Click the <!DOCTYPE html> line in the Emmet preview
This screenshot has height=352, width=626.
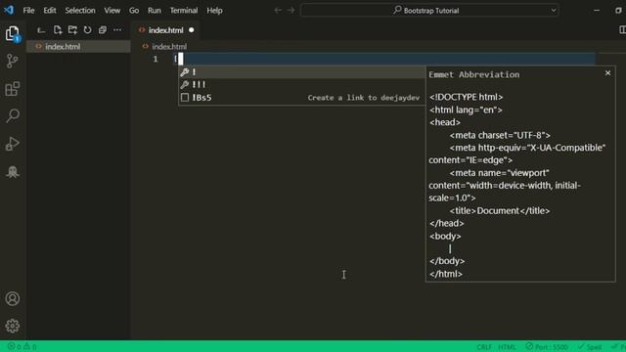[x=467, y=97]
